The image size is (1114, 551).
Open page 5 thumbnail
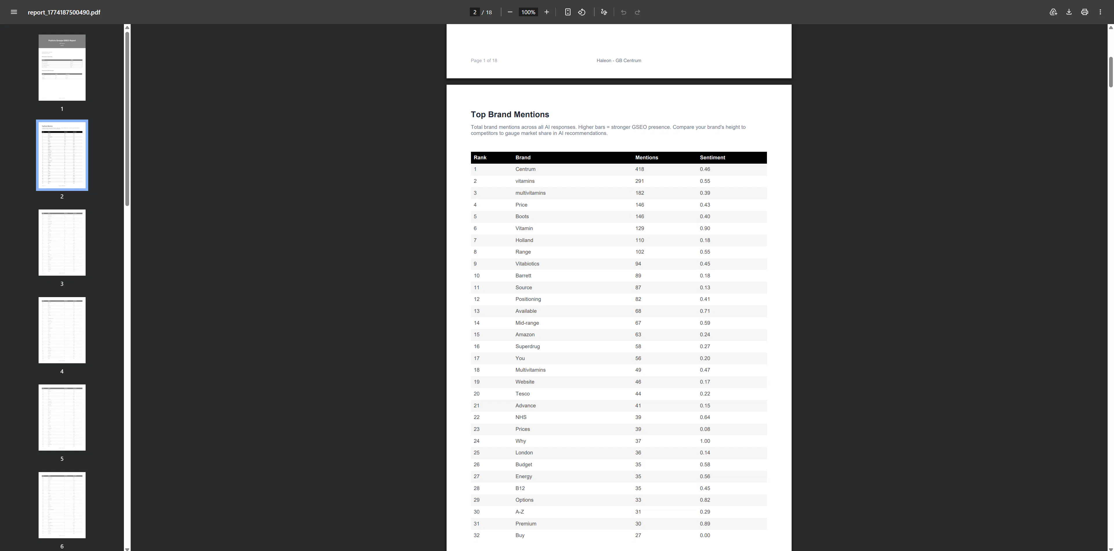pos(62,417)
